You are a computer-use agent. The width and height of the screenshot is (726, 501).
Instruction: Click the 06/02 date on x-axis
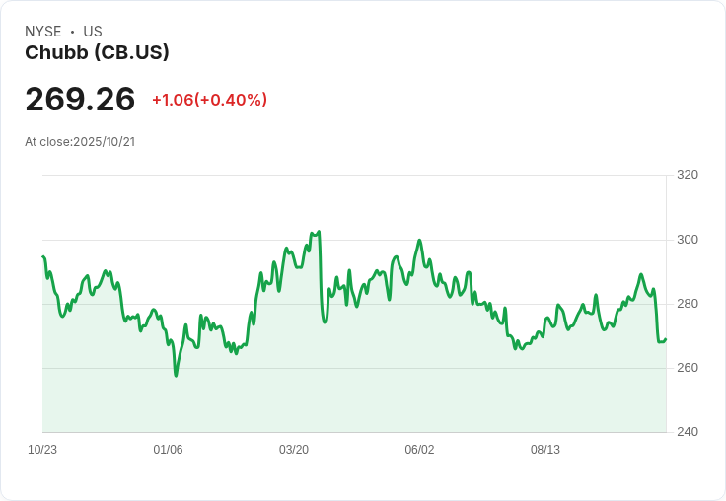click(419, 450)
